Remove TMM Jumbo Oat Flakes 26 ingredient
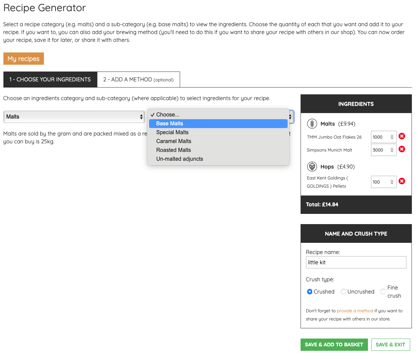The image size is (418, 360). click(x=402, y=136)
